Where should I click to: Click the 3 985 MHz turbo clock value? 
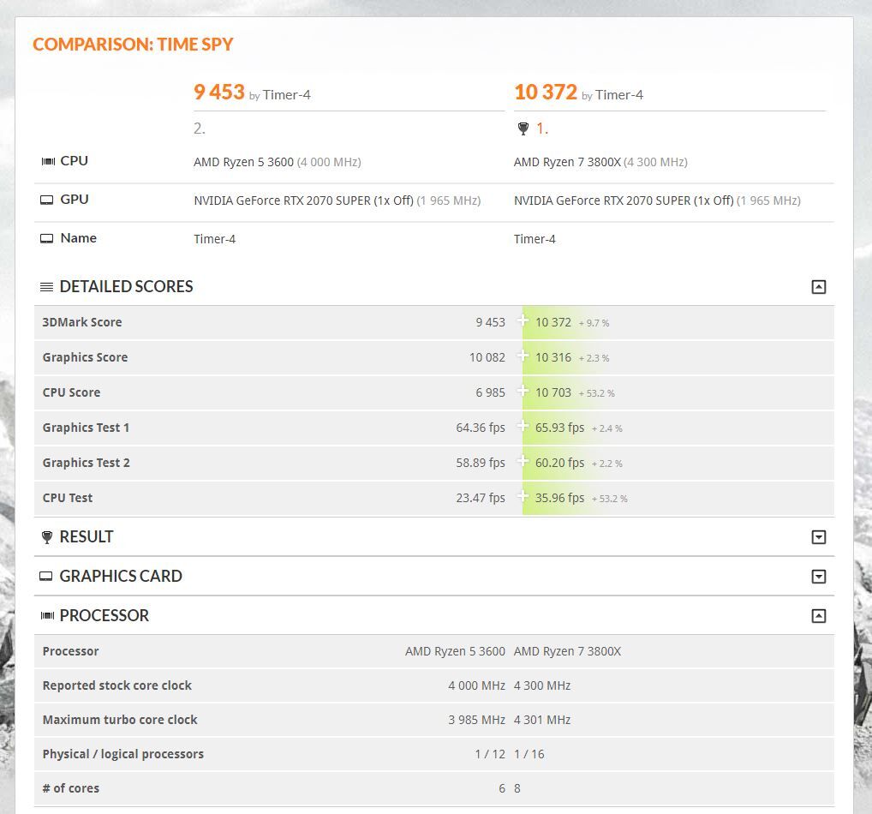click(x=476, y=720)
